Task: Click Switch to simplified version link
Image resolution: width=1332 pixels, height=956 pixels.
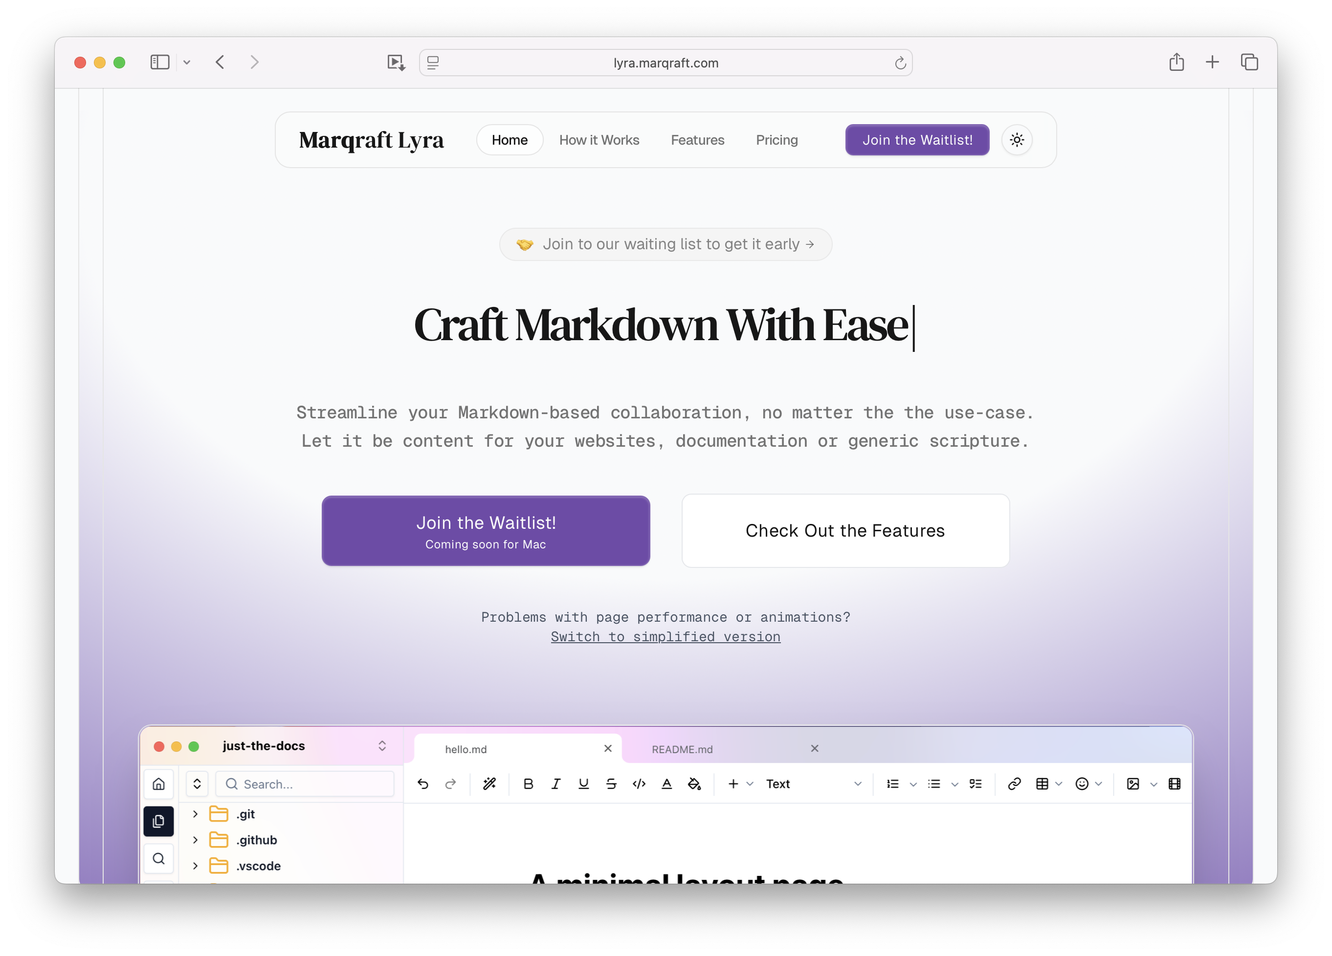Action: coord(666,637)
